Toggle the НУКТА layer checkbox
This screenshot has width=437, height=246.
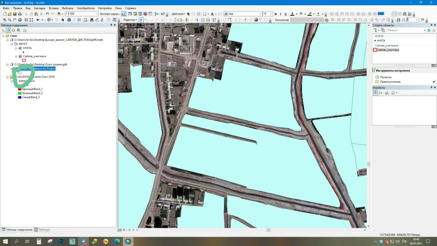[x=20, y=48]
